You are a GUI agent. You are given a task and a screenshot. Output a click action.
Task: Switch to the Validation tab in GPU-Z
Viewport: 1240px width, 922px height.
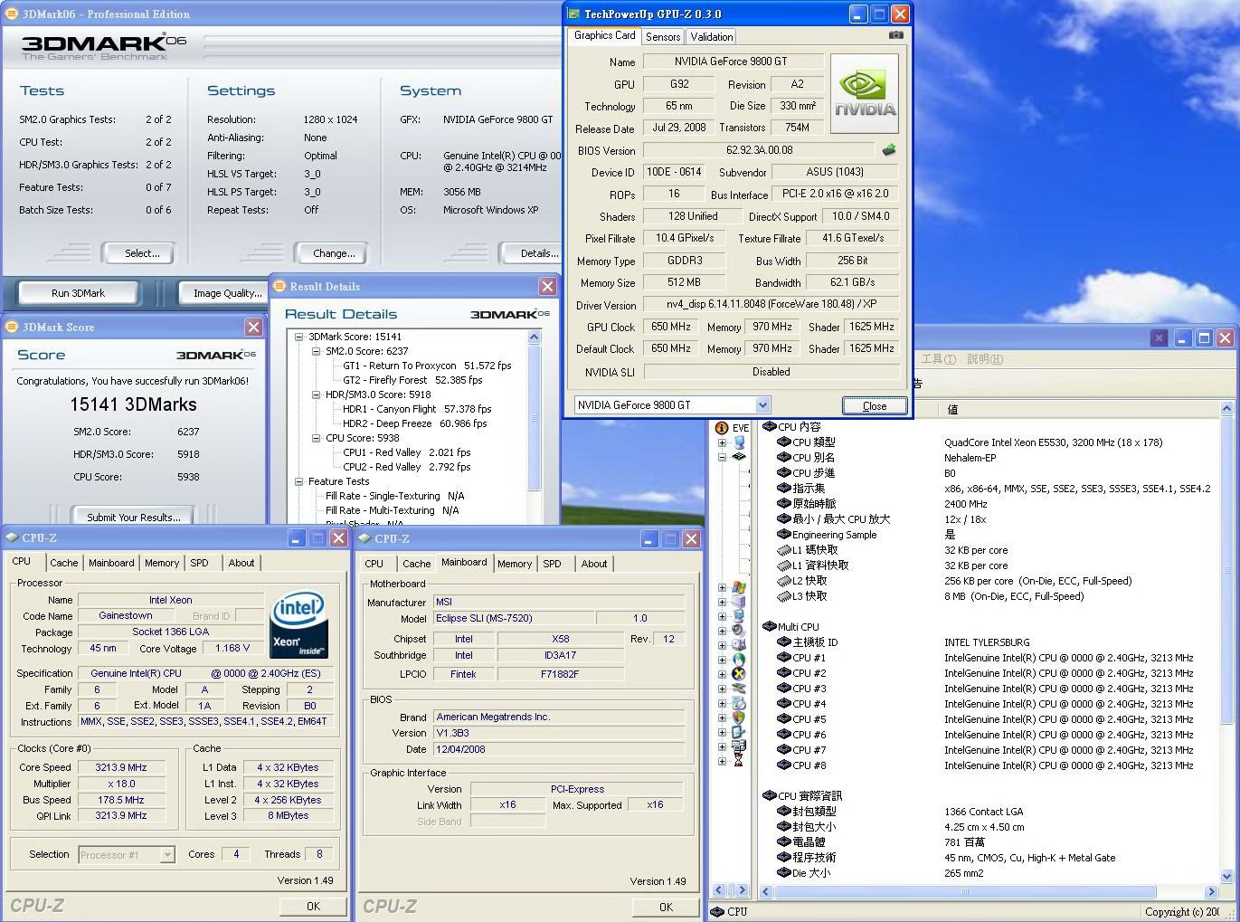(x=712, y=37)
